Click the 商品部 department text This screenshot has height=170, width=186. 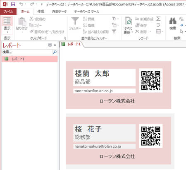[83, 81]
